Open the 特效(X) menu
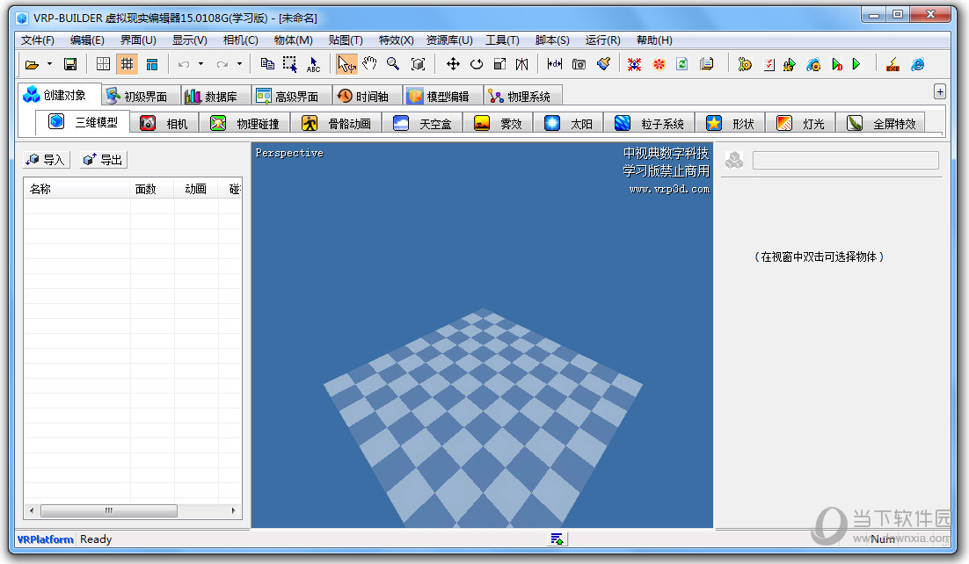Screen dimensions: 969x564 click(396, 40)
